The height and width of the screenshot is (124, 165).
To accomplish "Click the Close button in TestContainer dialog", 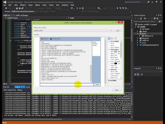I will pyautogui.click(x=117, y=90).
